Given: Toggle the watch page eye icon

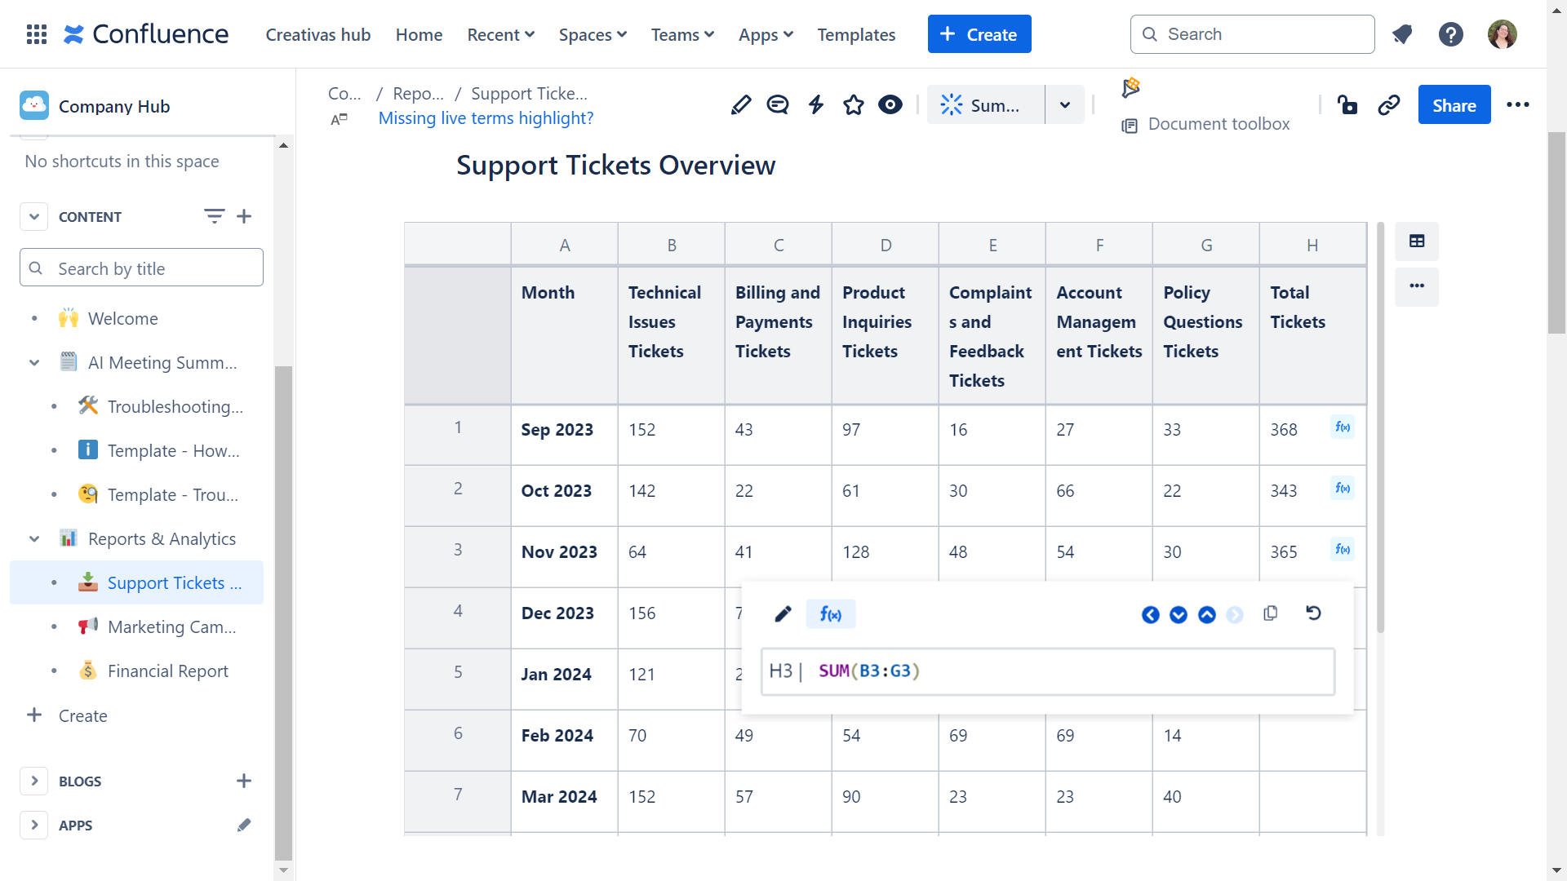Looking at the screenshot, I should tap(890, 105).
